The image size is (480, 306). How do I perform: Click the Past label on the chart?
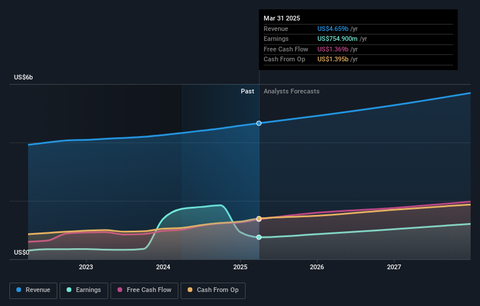coord(247,91)
